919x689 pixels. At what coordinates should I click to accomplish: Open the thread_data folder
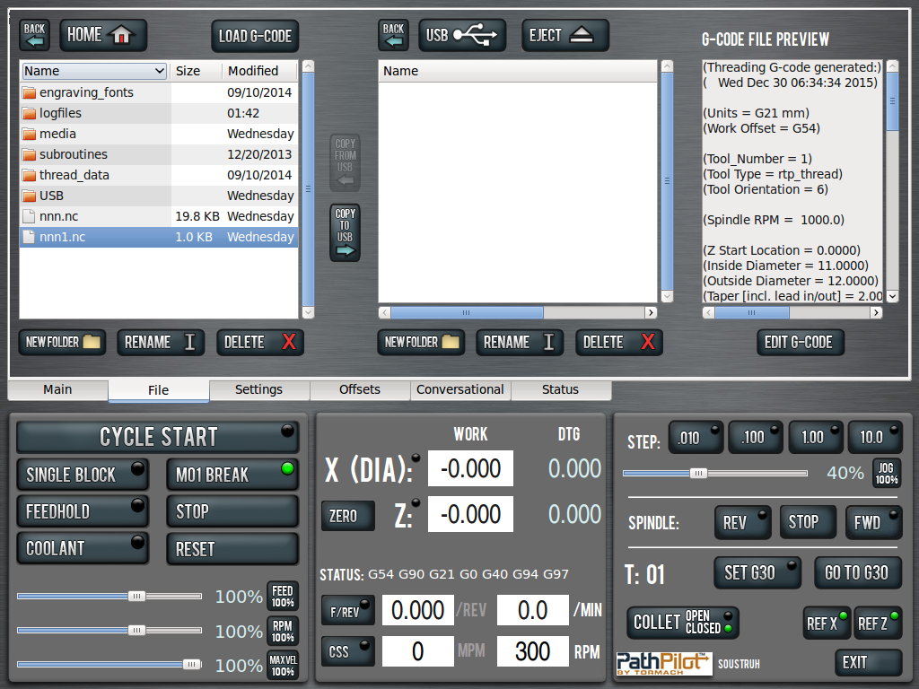click(74, 175)
